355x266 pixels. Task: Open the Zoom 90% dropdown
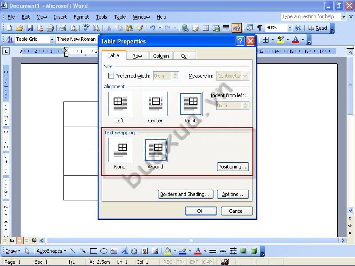(290, 28)
